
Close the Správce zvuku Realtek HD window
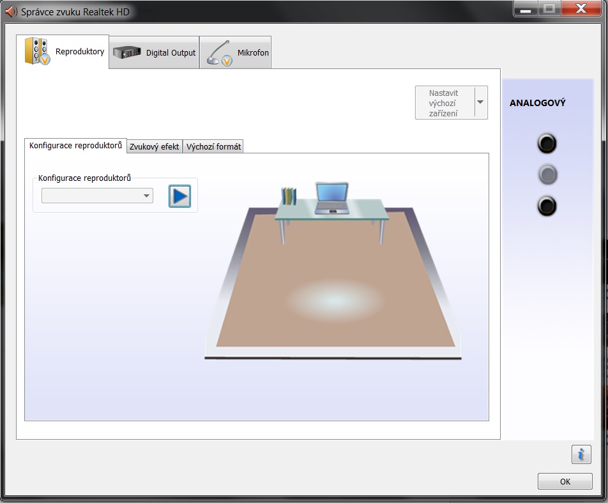[581, 8]
